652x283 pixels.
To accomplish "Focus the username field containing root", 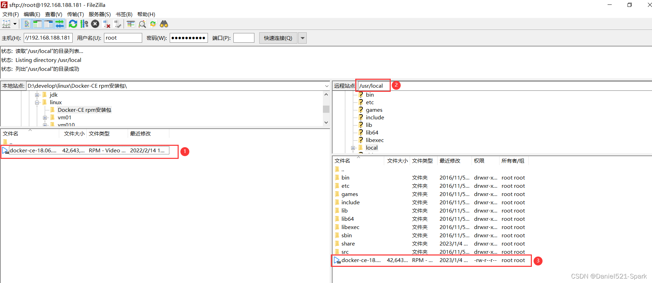I will [123, 38].
